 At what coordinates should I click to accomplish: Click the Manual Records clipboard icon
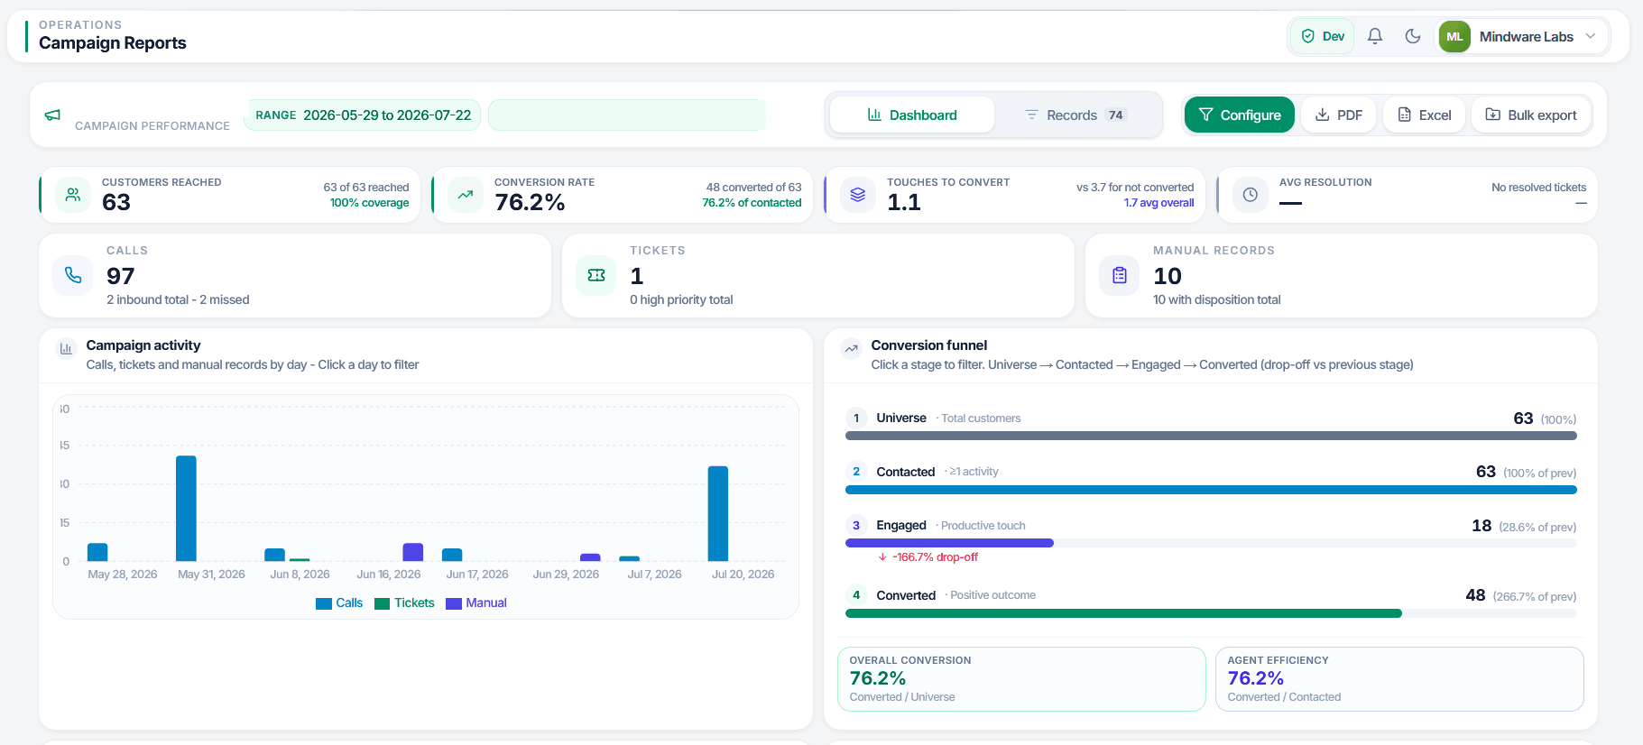point(1120,275)
